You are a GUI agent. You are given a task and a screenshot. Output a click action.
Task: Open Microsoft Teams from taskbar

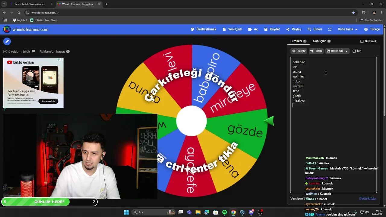pyautogui.click(x=189, y=212)
